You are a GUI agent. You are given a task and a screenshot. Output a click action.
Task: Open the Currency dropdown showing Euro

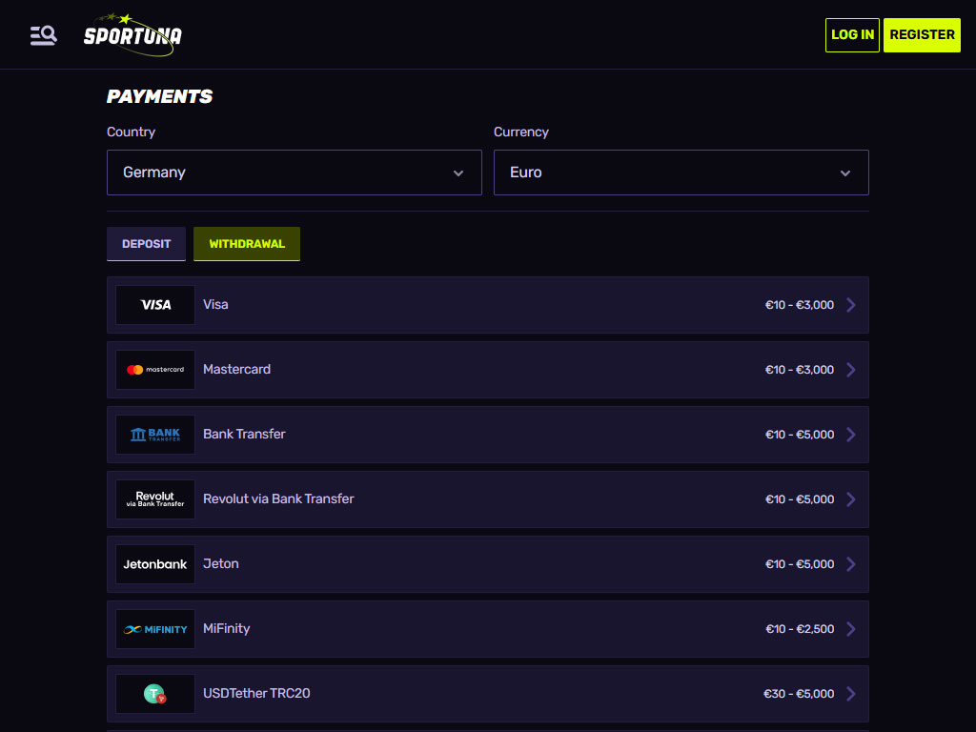click(681, 173)
